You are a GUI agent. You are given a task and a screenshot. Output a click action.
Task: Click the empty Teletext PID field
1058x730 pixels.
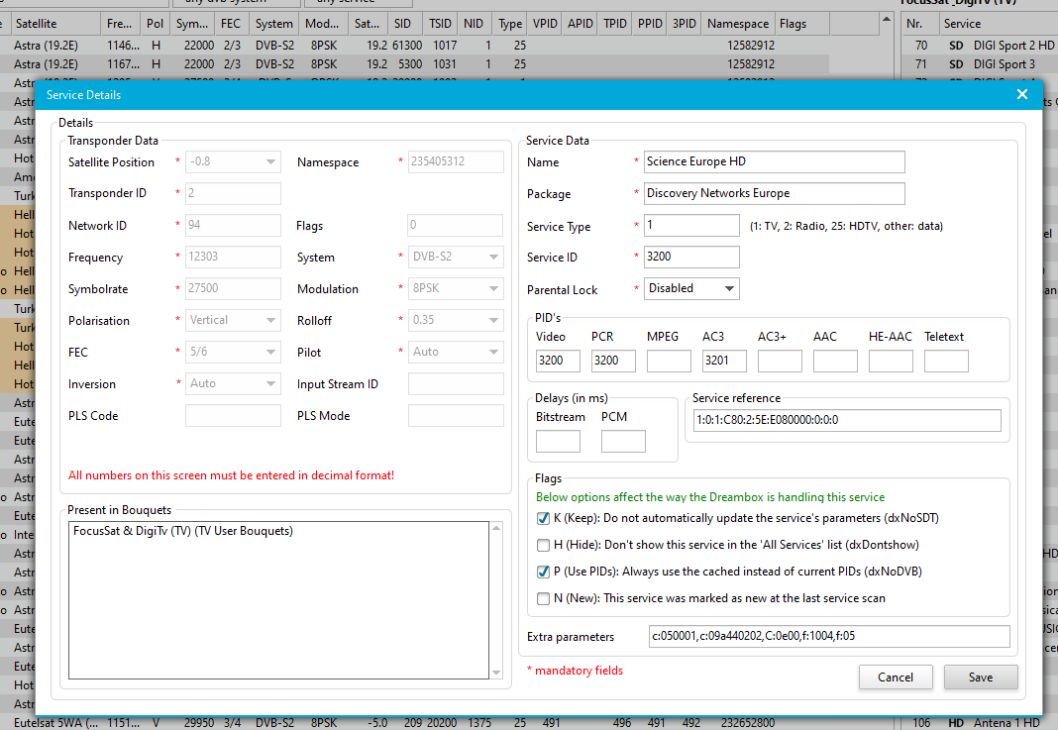(946, 361)
